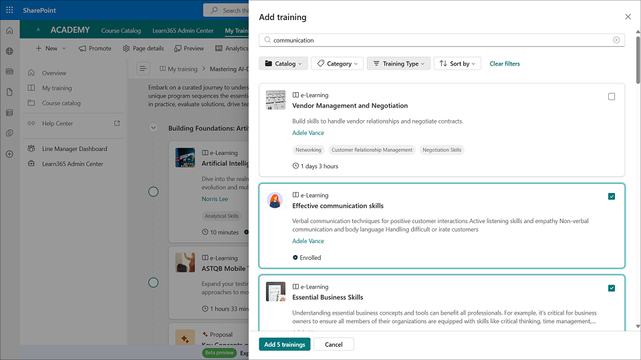Close the Add training panel

point(628,17)
